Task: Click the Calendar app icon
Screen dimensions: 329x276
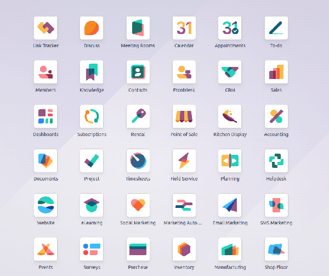Action: pos(184,28)
